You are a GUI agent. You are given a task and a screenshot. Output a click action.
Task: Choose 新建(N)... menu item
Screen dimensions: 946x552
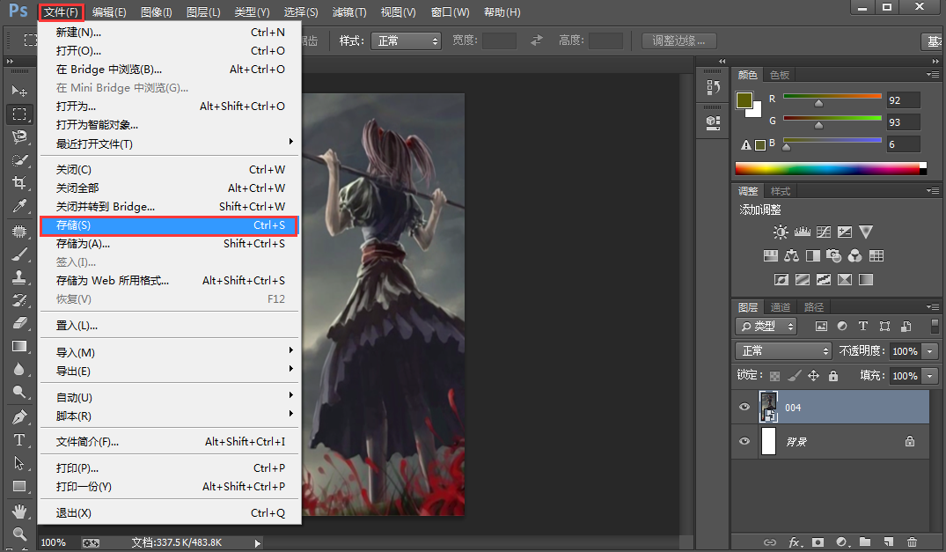coord(170,33)
